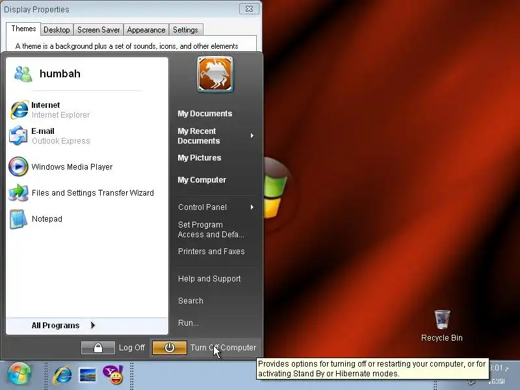Click the humbah user account icon
Screen dimensions: 520x390
pyautogui.click(x=23, y=74)
